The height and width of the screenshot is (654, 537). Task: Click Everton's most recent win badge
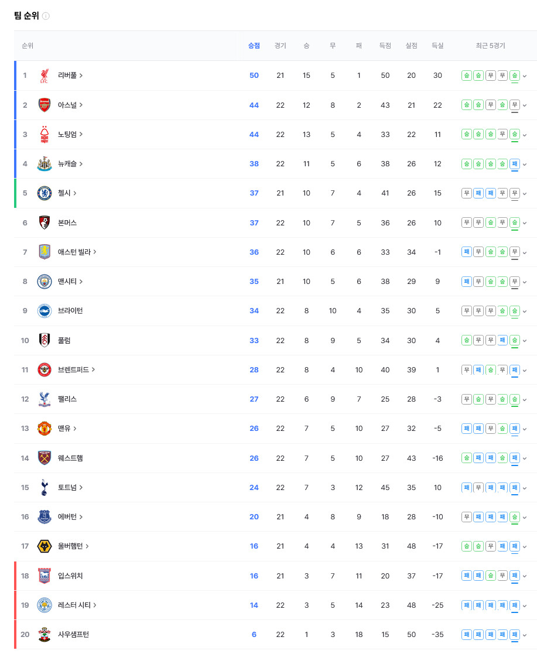click(x=515, y=517)
